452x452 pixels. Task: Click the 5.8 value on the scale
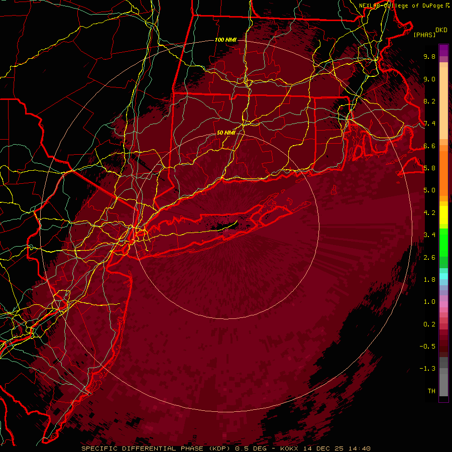[x=429, y=168]
